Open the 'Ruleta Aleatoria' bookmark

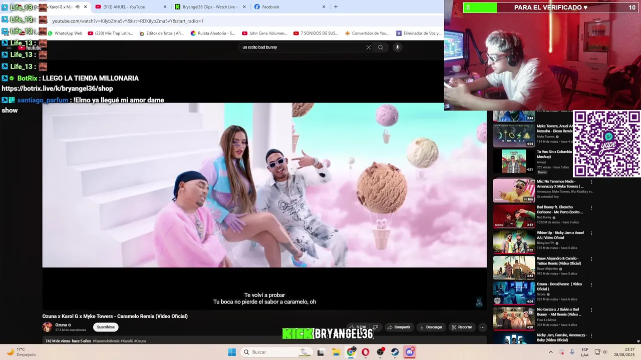[x=213, y=33]
